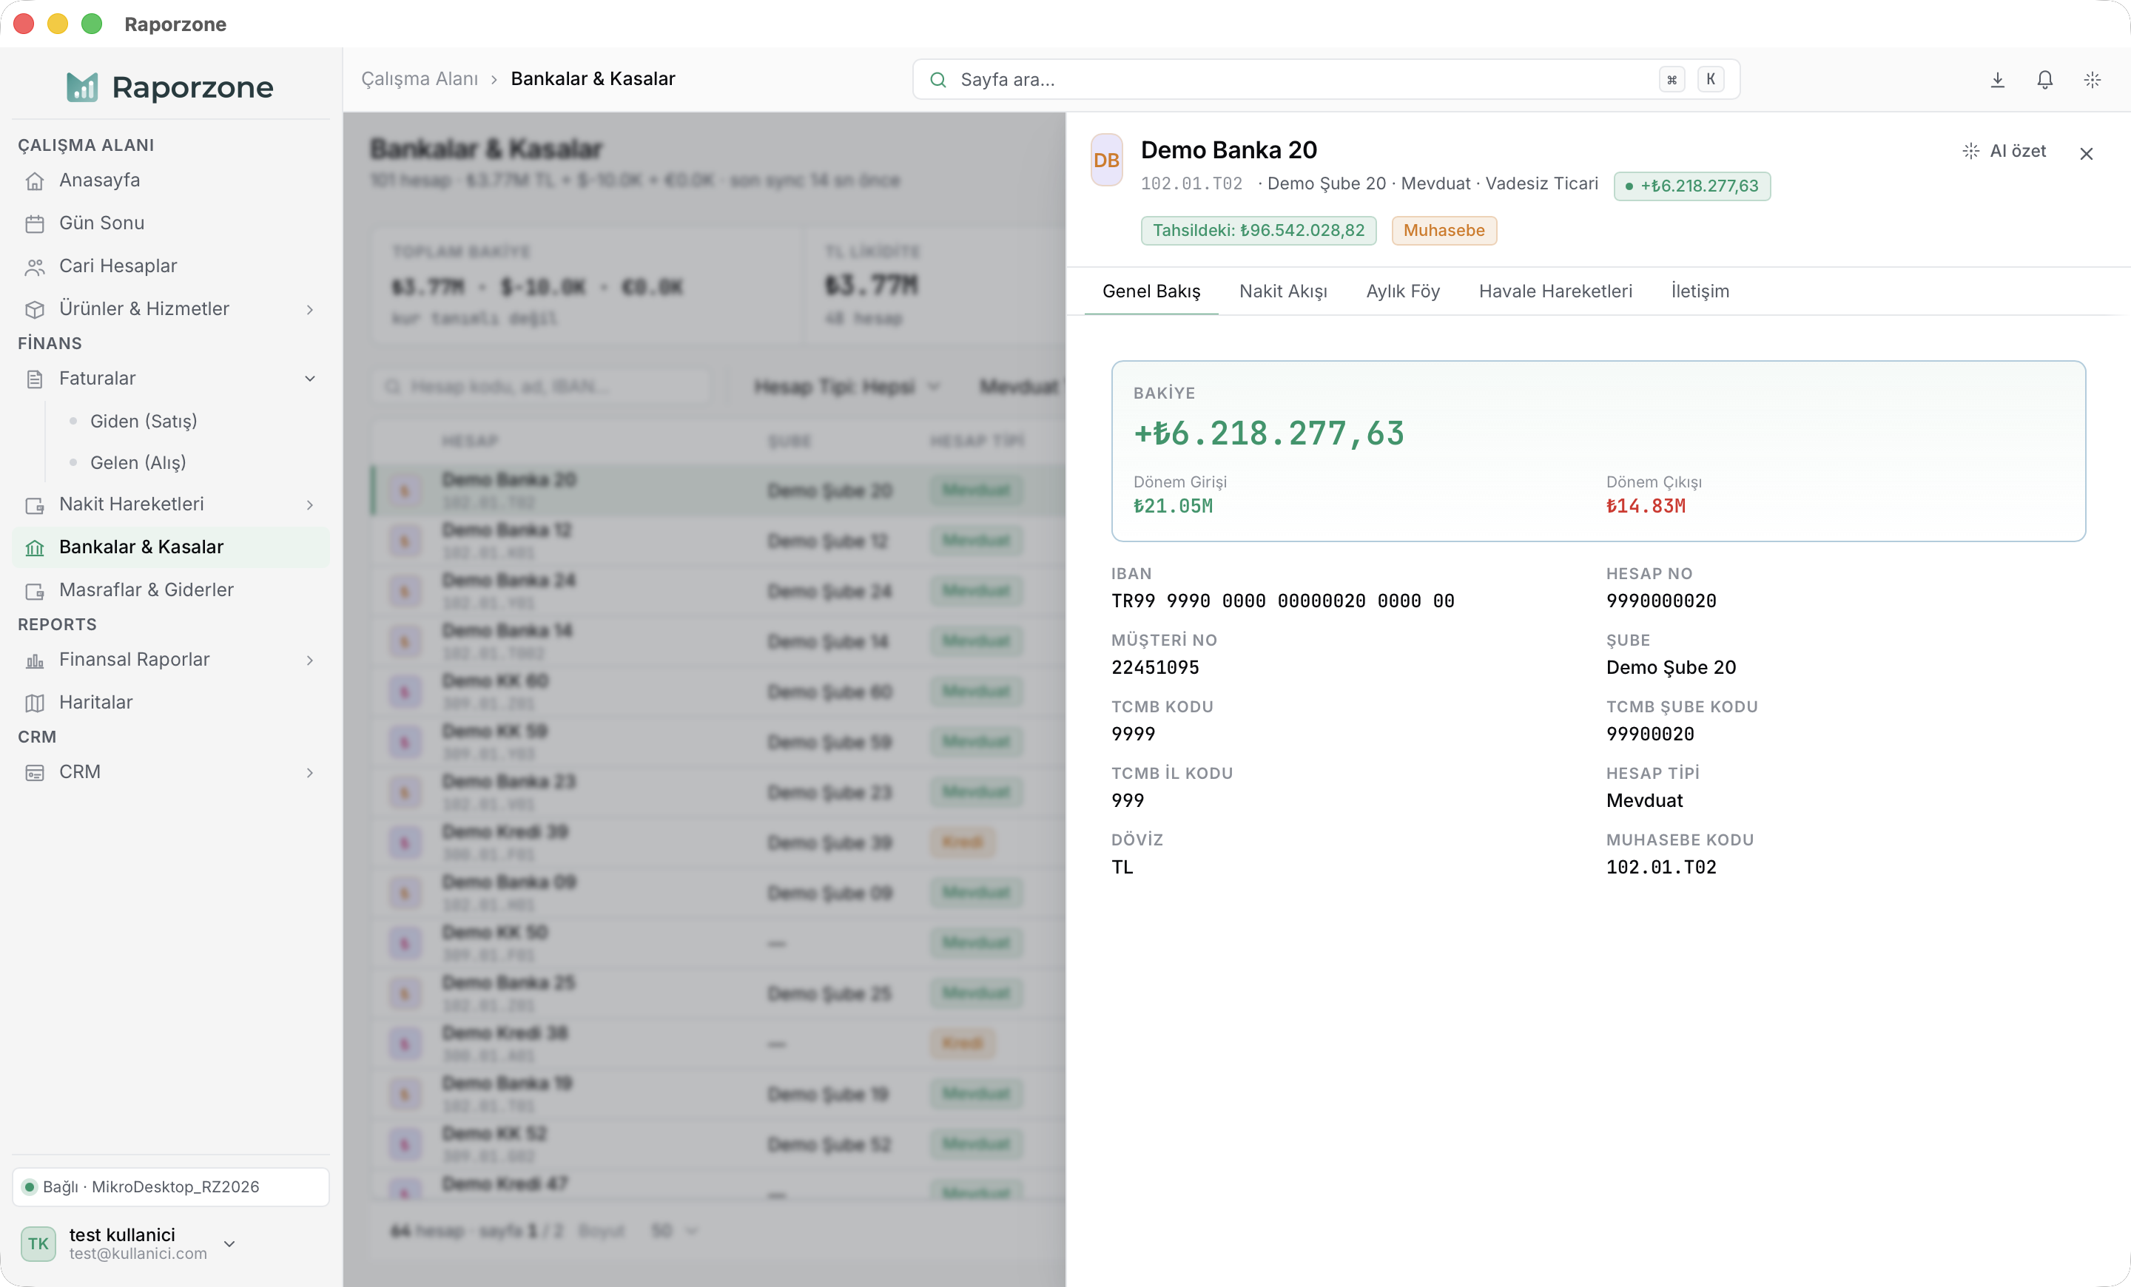
Task: Open Gelen (Alış) invoices
Action: (138, 462)
